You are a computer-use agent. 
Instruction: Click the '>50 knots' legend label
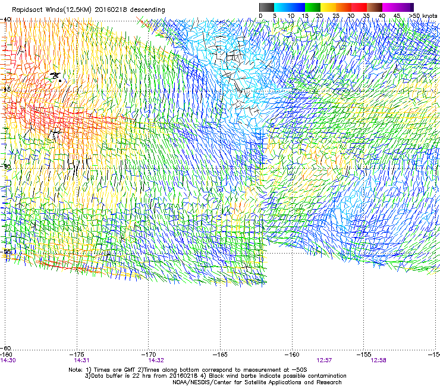coord(423,16)
